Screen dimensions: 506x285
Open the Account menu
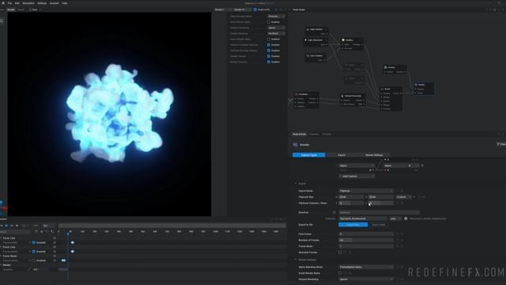pos(55,3)
